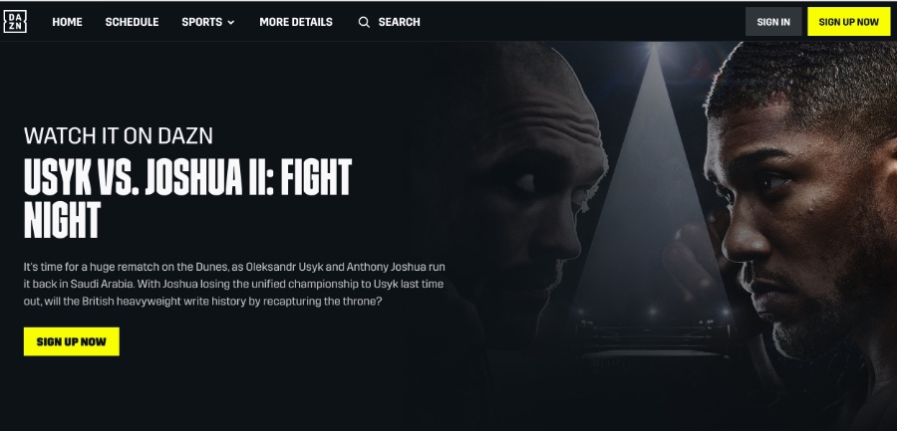This screenshot has width=897, height=431.
Task: Click the Usyk vs. Joshua II headline
Action: 187,198
